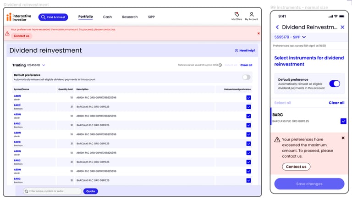Open the My Offers tag icon

236,14
